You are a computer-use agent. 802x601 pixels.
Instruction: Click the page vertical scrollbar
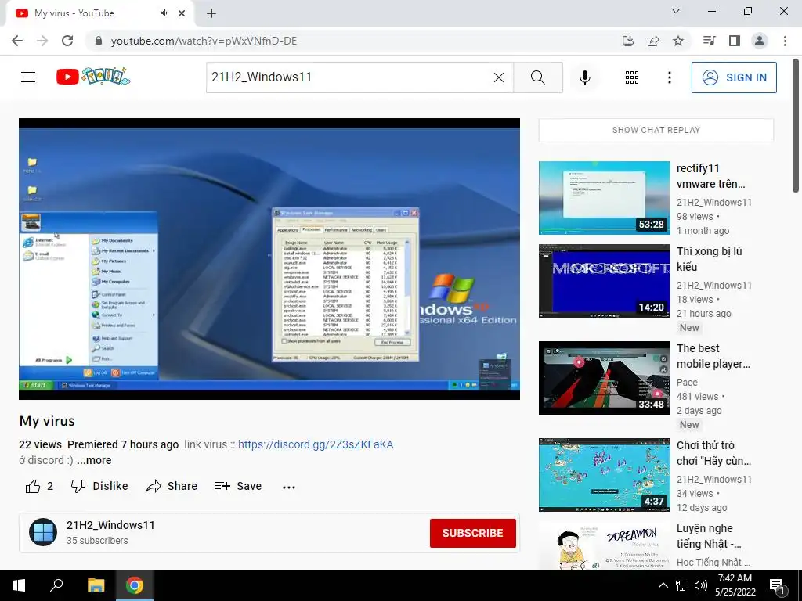pos(797,125)
